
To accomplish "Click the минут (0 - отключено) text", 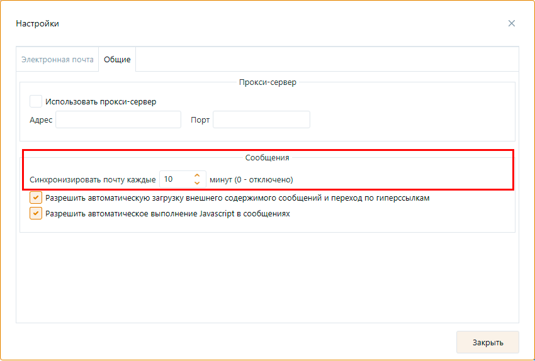I will click(x=251, y=179).
